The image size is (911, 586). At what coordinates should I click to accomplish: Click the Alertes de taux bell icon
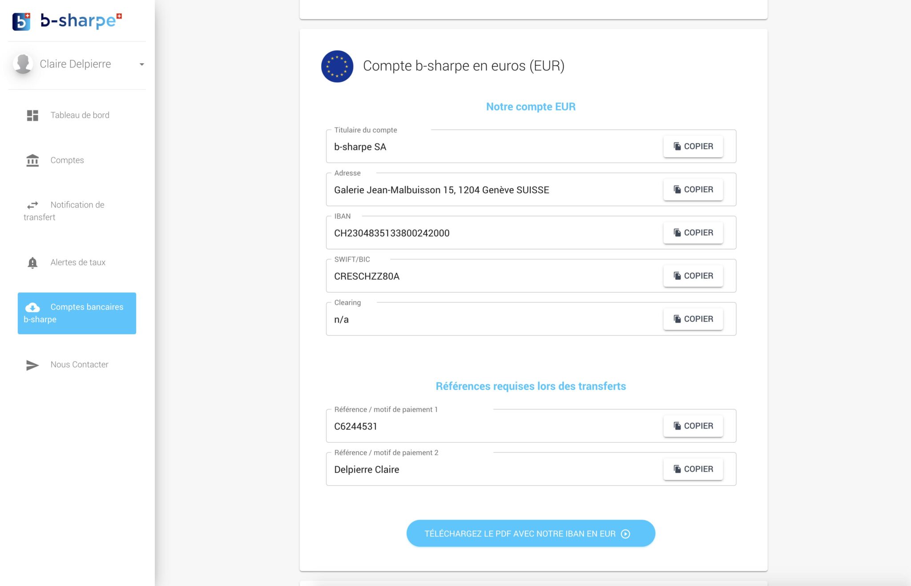32,263
